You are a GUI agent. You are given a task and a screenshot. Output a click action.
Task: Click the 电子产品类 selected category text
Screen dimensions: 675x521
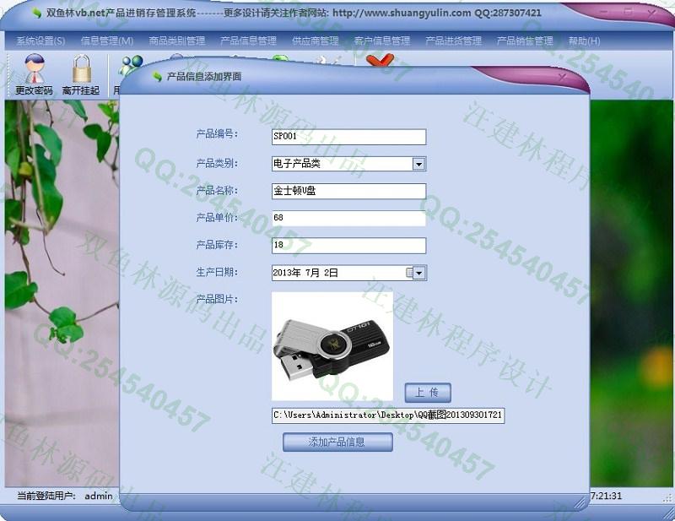point(297,164)
